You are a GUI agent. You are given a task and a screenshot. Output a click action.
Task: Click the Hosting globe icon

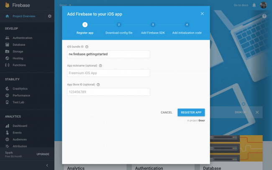[x=7, y=58]
